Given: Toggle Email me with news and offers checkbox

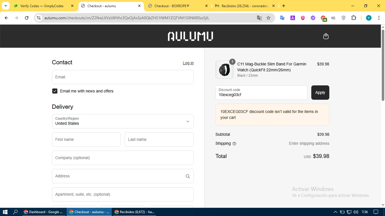Looking at the screenshot, I should 55,91.
